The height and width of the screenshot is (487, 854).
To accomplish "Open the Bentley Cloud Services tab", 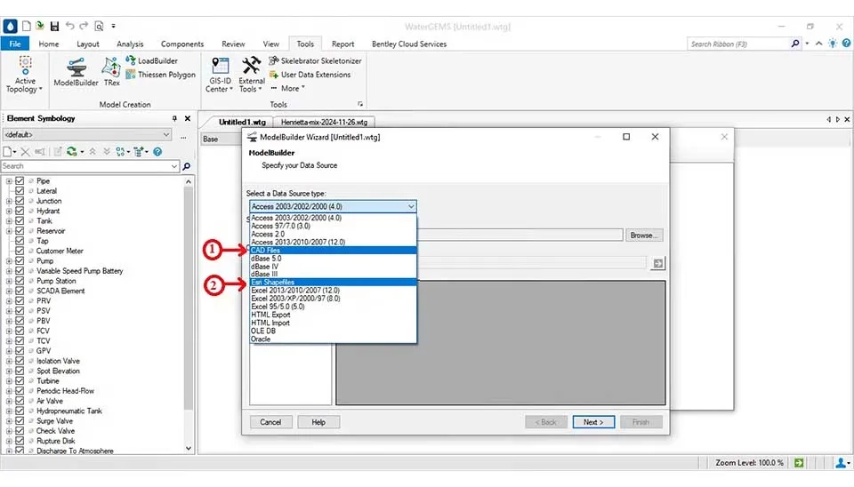I will pos(409,44).
